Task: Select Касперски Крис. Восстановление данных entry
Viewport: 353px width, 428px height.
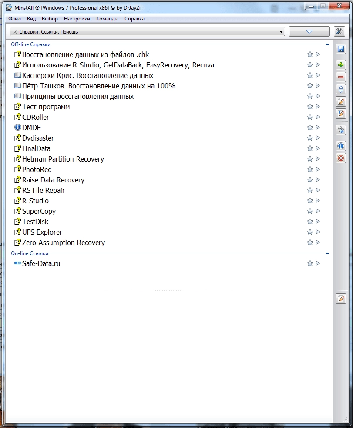Action: coord(87,75)
